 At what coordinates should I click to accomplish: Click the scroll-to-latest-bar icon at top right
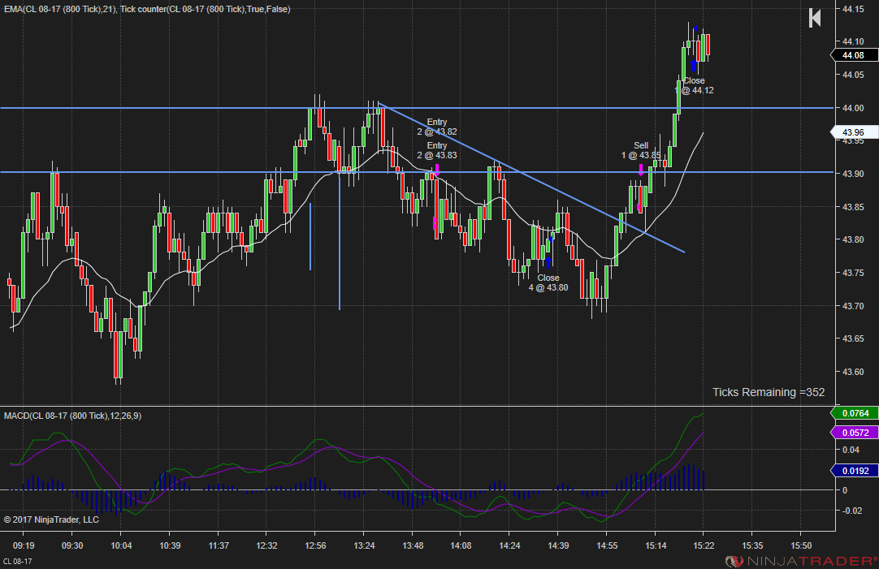[x=815, y=18]
